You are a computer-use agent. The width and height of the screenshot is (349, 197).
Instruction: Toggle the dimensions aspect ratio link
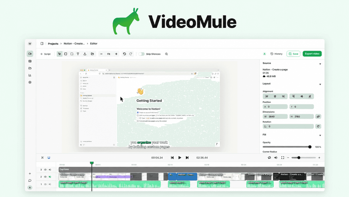click(x=318, y=116)
